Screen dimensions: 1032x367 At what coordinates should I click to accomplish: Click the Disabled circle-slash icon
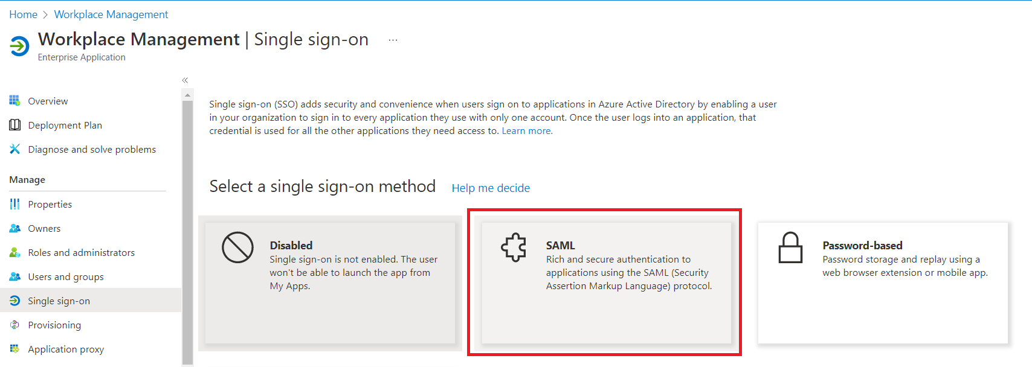tap(237, 247)
